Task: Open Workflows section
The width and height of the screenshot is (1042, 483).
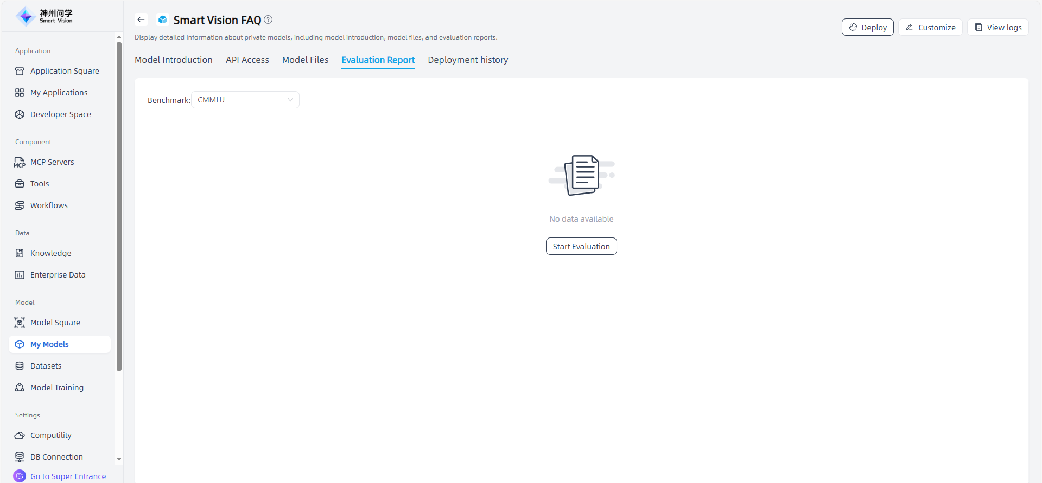Action: (49, 205)
